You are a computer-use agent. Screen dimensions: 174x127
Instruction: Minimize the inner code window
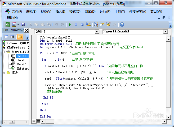pos(159,18)
